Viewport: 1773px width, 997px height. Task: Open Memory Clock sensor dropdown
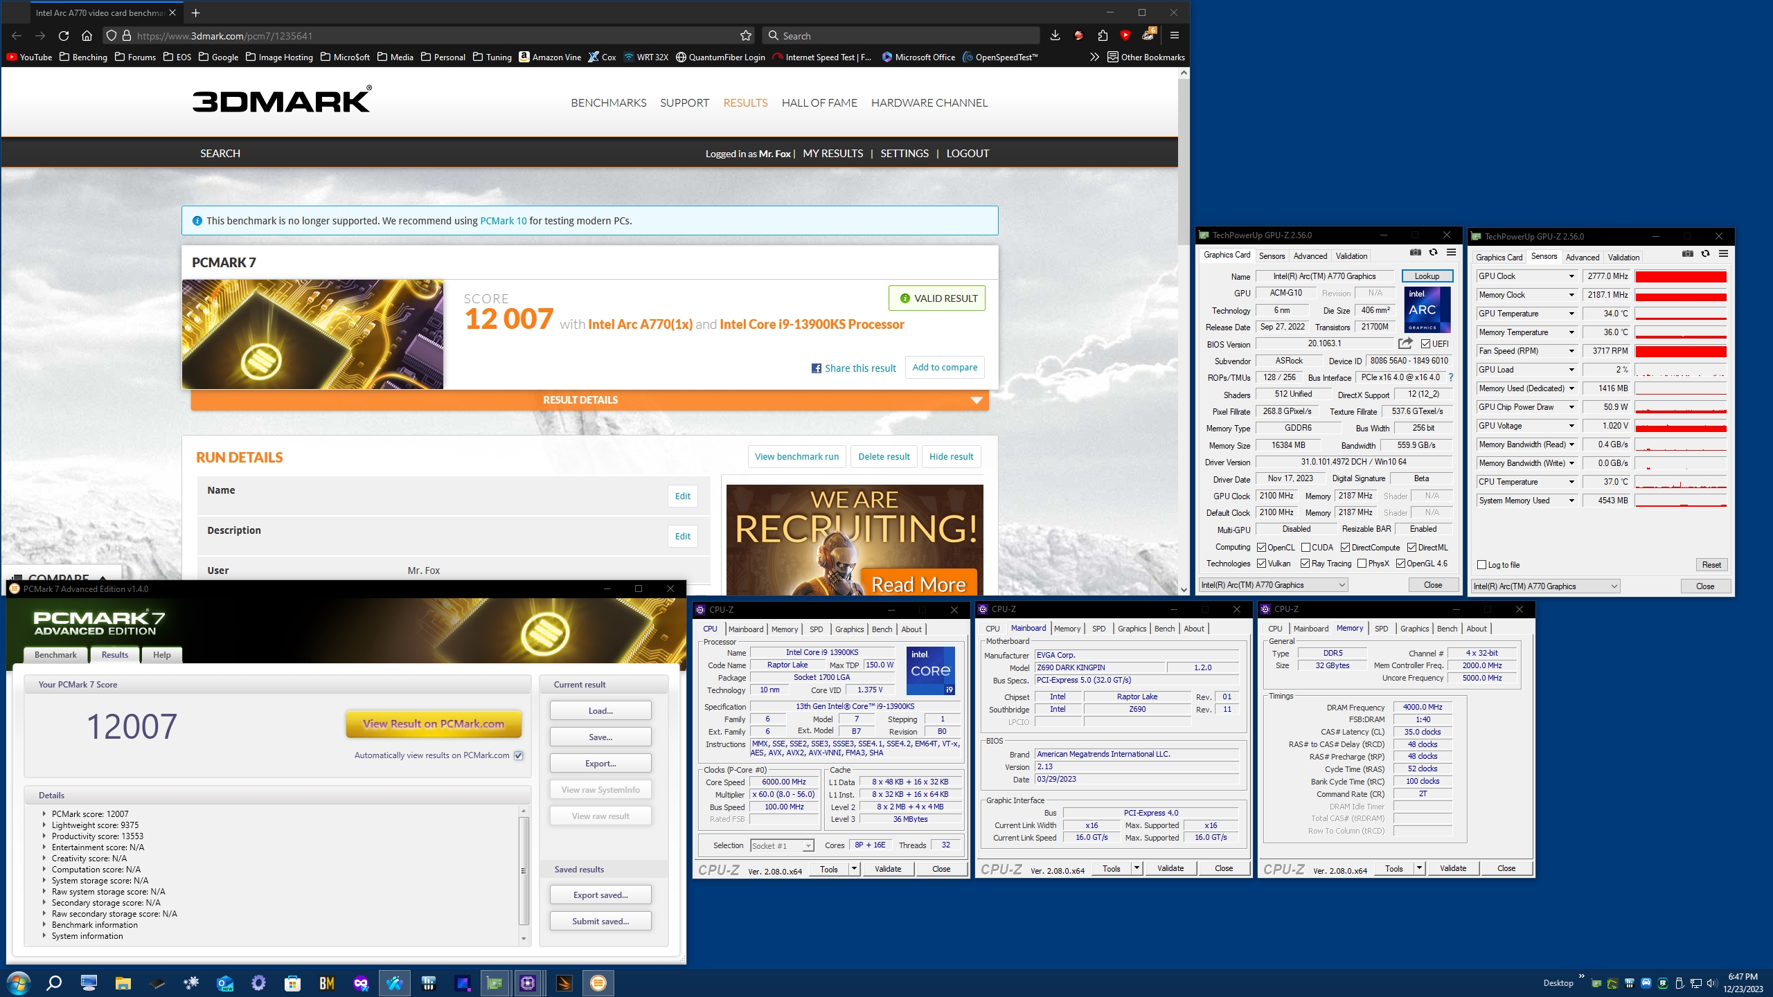coord(1571,295)
